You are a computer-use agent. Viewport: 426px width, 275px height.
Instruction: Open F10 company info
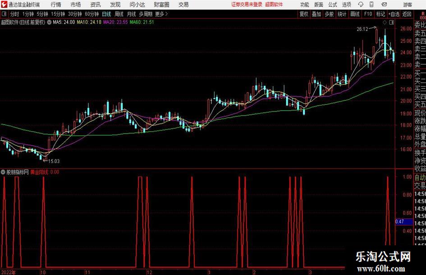pyautogui.click(x=368, y=14)
